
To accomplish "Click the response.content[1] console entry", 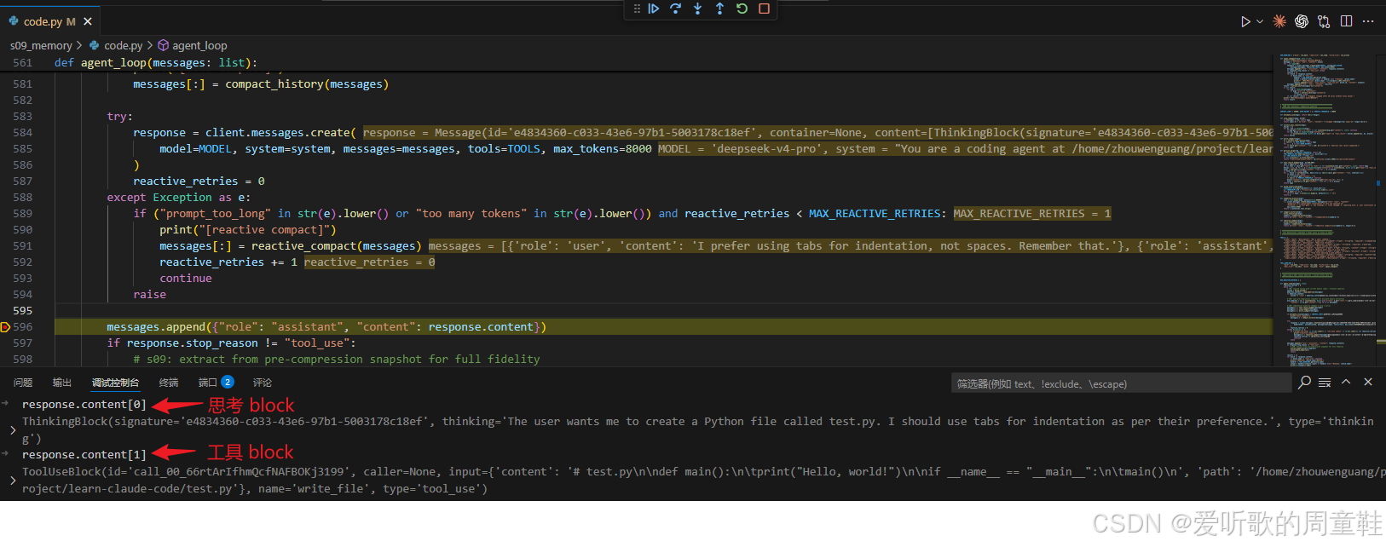I will tap(84, 455).
